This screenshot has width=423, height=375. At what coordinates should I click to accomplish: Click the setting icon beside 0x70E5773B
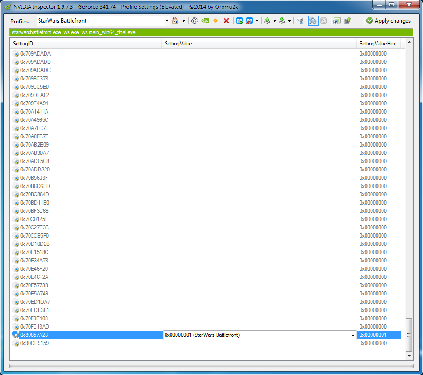pos(16,285)
